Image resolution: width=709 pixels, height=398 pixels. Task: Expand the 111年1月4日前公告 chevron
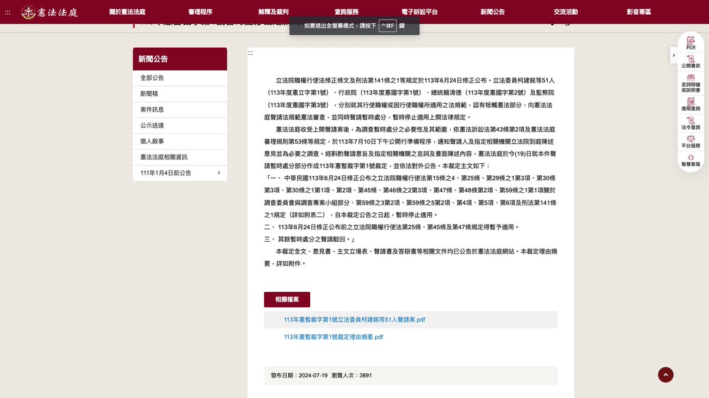point(219,173)
